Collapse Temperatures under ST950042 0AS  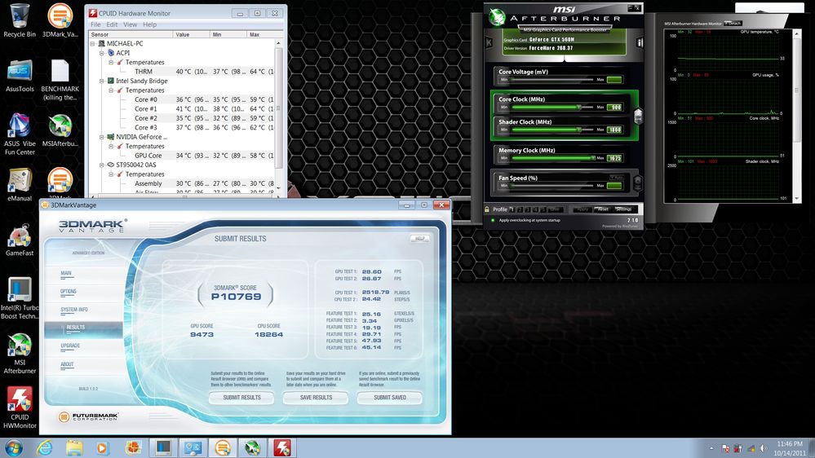111,174
